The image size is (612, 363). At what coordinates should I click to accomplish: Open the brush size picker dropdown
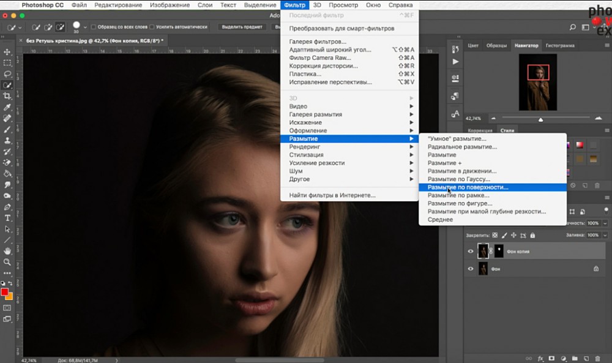[x=84, y=27]
